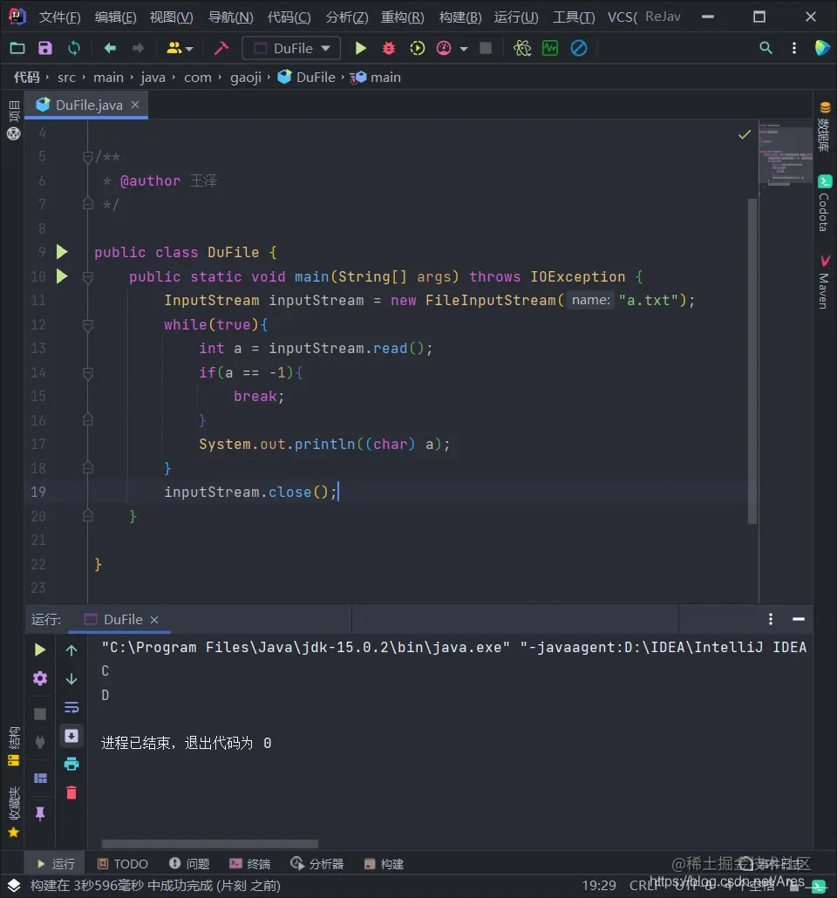The width and height of the screenshot is (837, 898).
Task: Toggle scroll-to-end icon in run panel
Action: pyautogui.click(x=71, y=736)
